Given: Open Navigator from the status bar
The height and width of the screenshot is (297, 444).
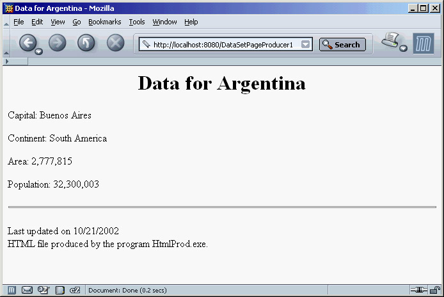Looking at the screenshot, I should coord(12,290).
